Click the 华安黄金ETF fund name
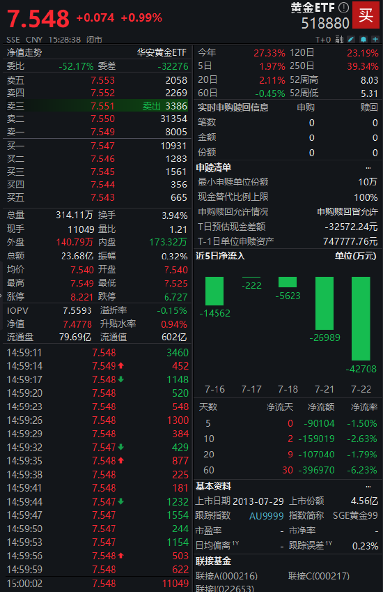This screenshot has height=592, width=383. (162, 52)
